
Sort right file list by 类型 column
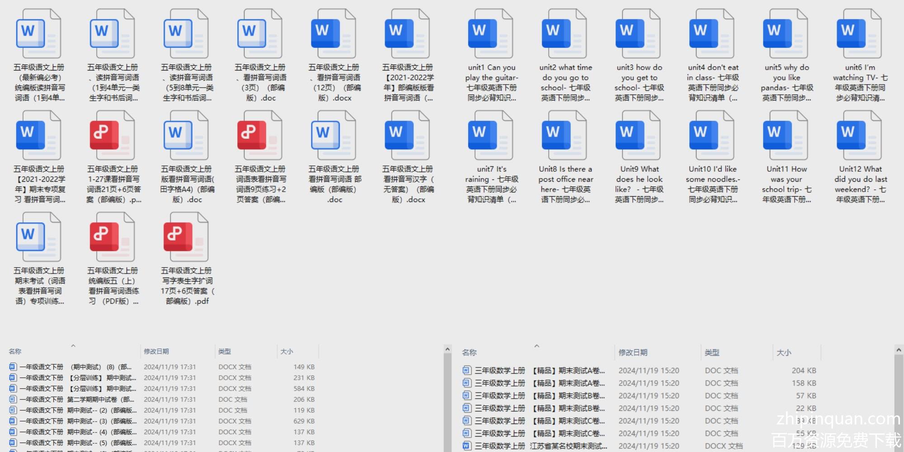click(x=712, y=353)
